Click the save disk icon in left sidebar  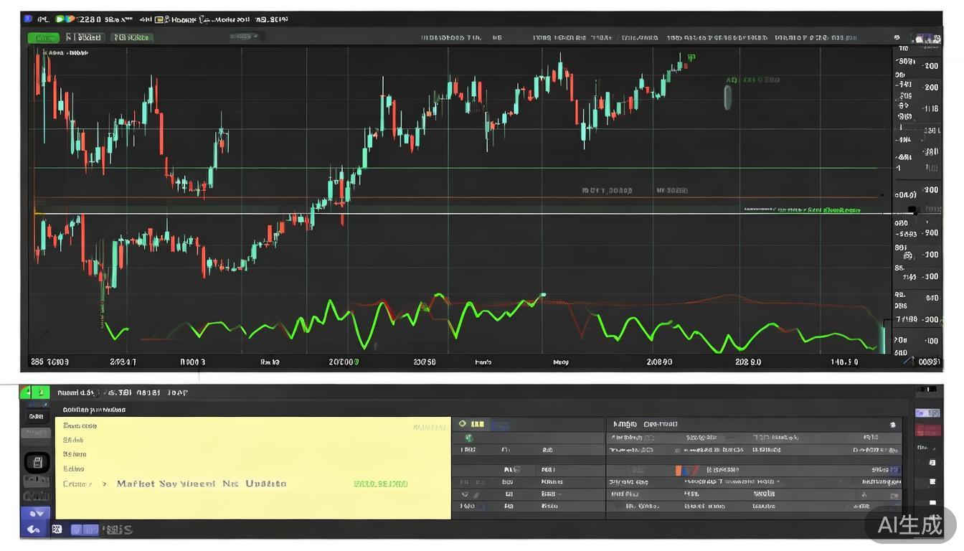coord(37,462)
